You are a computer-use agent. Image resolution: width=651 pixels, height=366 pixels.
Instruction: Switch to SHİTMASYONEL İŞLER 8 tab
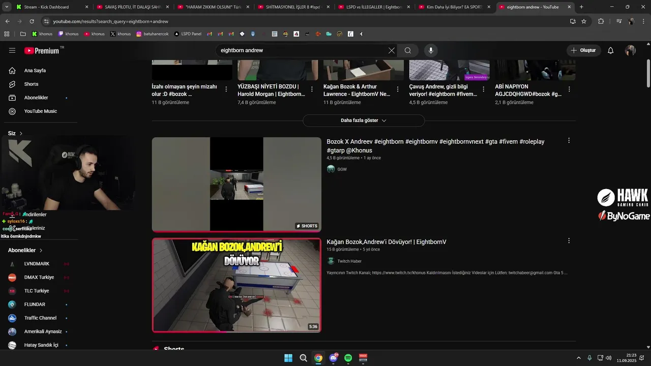click(293, 7)
